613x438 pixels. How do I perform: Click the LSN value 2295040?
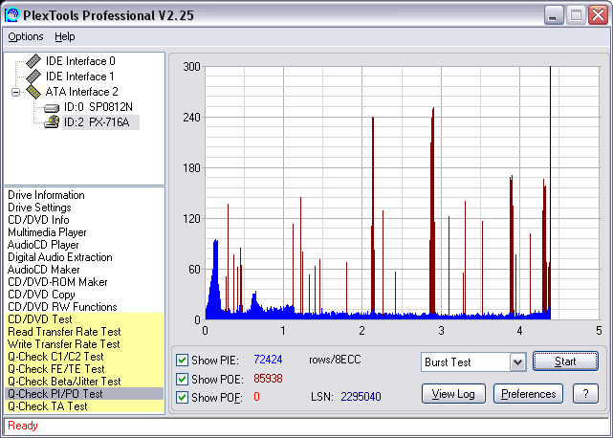tap(361, 397)
